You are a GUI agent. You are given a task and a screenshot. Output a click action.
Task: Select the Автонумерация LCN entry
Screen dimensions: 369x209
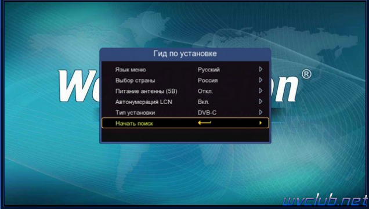coord(143,102)
